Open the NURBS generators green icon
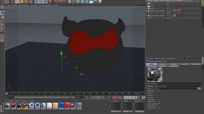 click(x=78, y=2)
